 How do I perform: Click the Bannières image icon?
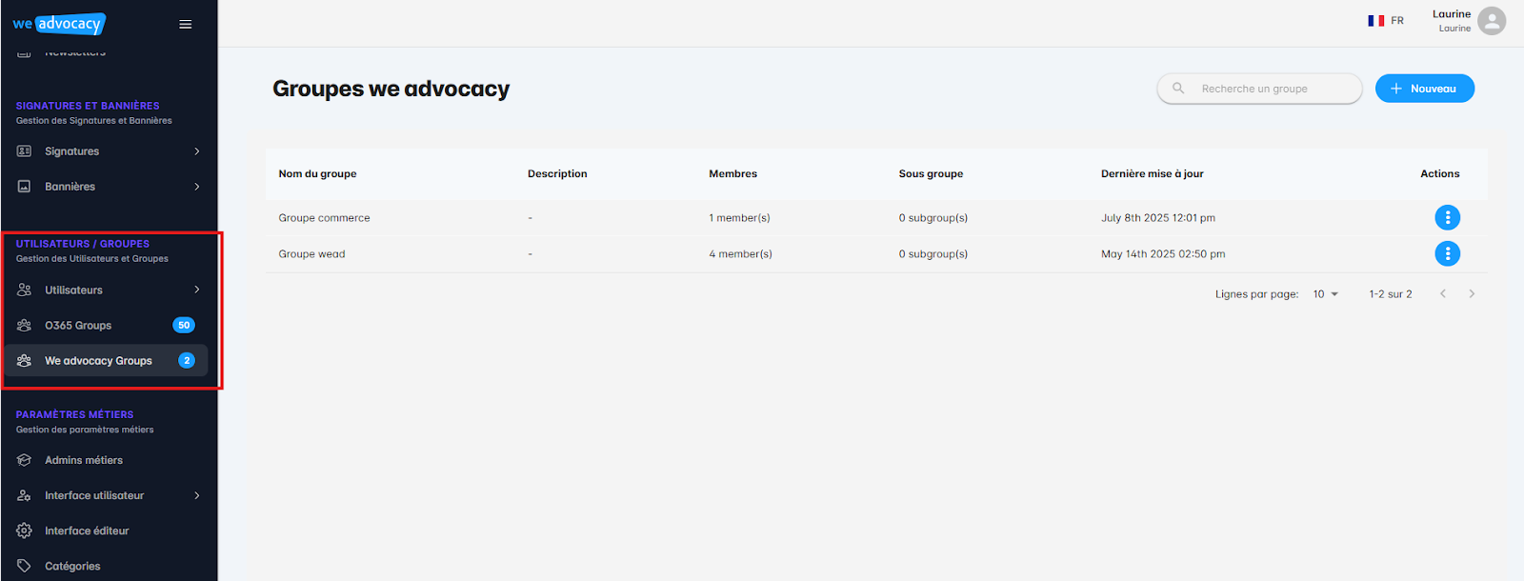click(x=25, y=187)
